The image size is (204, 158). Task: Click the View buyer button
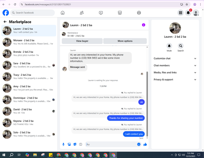click(x=82, y=41)
